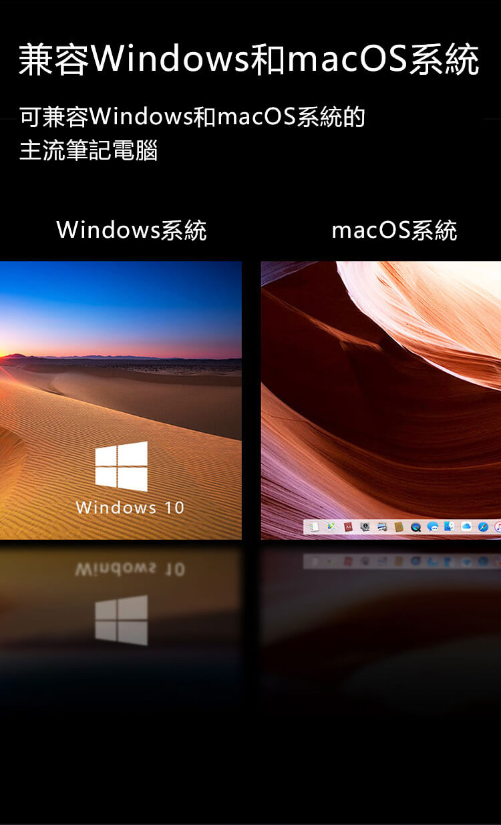Launch Safari compass icon

coord(483,528)
